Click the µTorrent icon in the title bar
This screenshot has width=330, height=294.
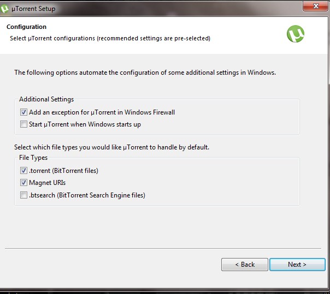pos(5,8)
